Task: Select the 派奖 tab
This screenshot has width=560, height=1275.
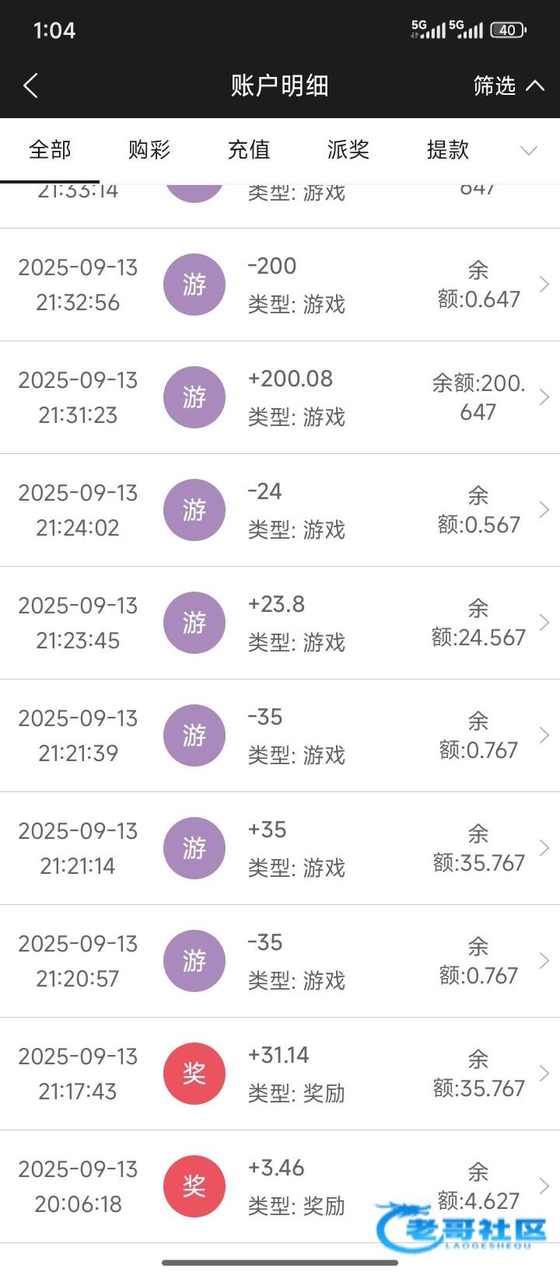Action: pyautogui.click(x=348, y=150)
